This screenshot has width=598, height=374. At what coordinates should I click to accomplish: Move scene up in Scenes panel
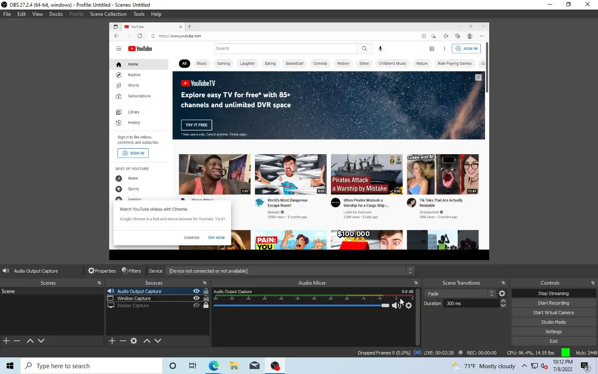pos(30,341)
